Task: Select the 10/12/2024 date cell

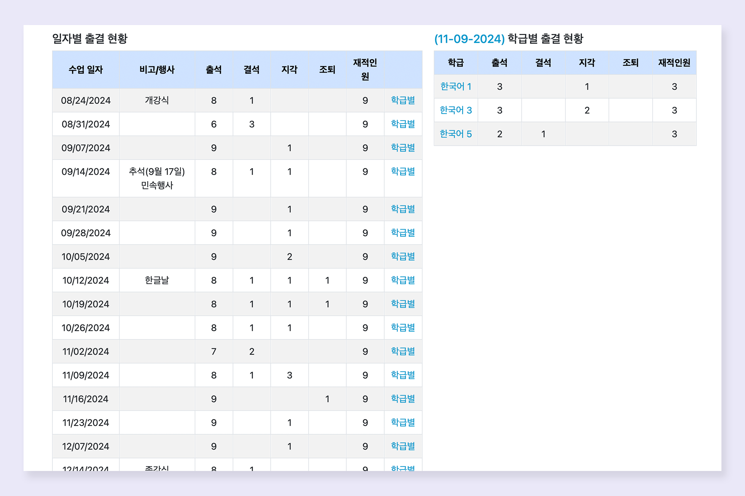Action: (x=86, y=280)
